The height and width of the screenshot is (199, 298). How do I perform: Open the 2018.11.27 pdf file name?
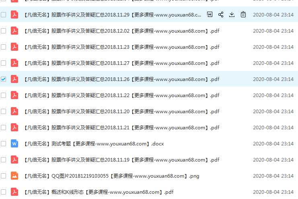pyautogui.click(x=121, y=63)
